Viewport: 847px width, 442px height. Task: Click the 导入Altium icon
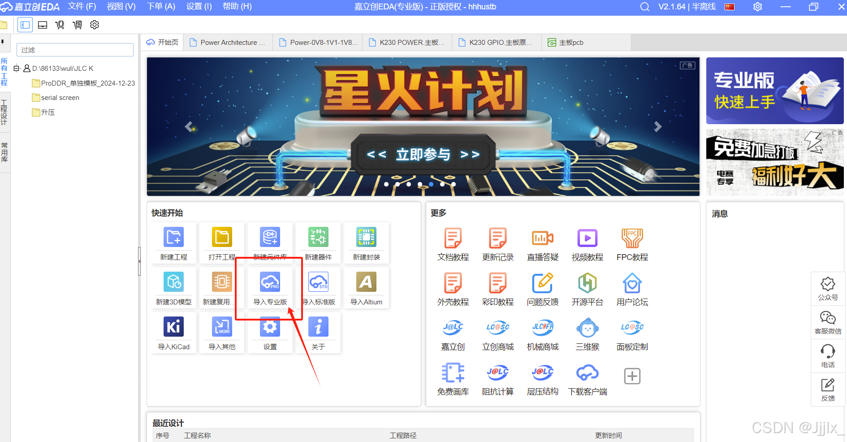pyautogui.click(x=366, y=282)
